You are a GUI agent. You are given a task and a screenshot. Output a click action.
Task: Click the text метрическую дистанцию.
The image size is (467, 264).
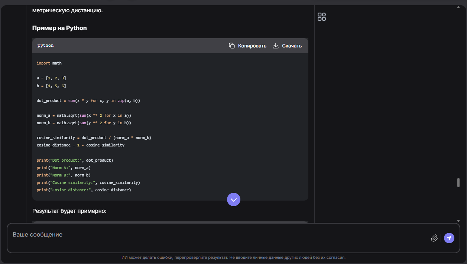(x=68, y=10)
